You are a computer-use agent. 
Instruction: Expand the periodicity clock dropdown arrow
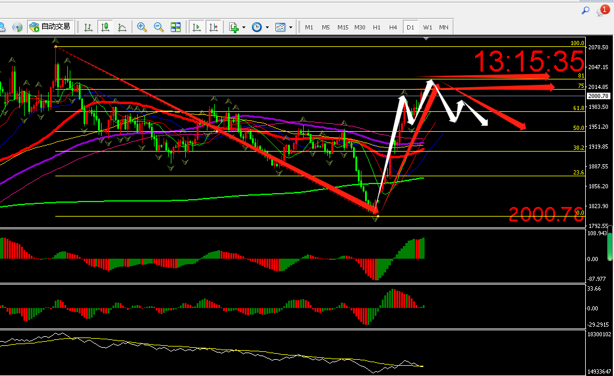click(266, 27)
